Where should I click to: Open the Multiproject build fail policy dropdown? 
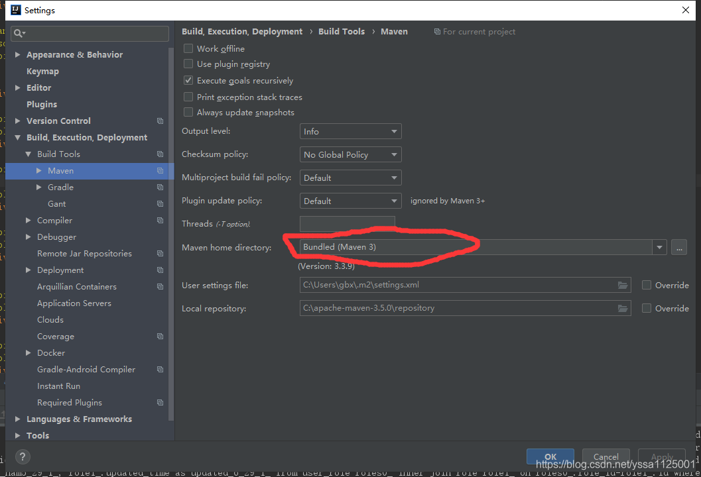click(x=350, y=178)
